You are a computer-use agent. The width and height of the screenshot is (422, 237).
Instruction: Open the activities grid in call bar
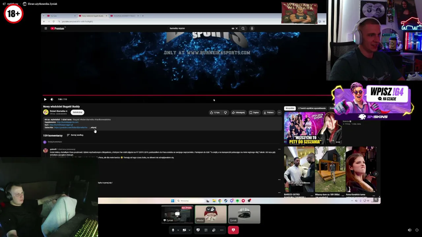pos(206,230)
